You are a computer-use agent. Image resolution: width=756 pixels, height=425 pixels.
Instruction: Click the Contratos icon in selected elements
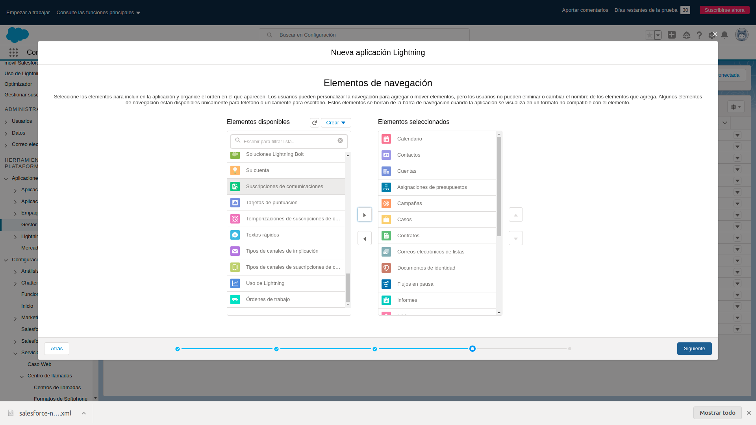pyautogui.click(x=386, y=236)
